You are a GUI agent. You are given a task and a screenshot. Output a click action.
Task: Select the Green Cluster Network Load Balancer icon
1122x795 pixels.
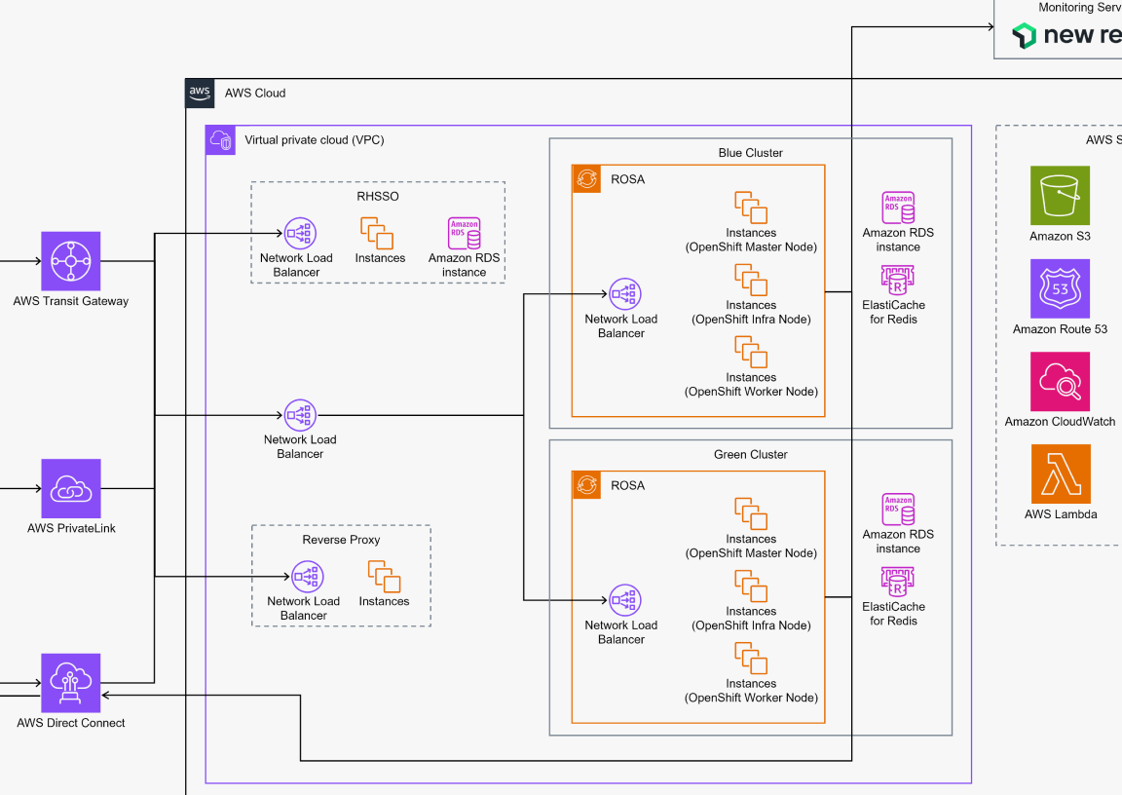pos(625,600)
